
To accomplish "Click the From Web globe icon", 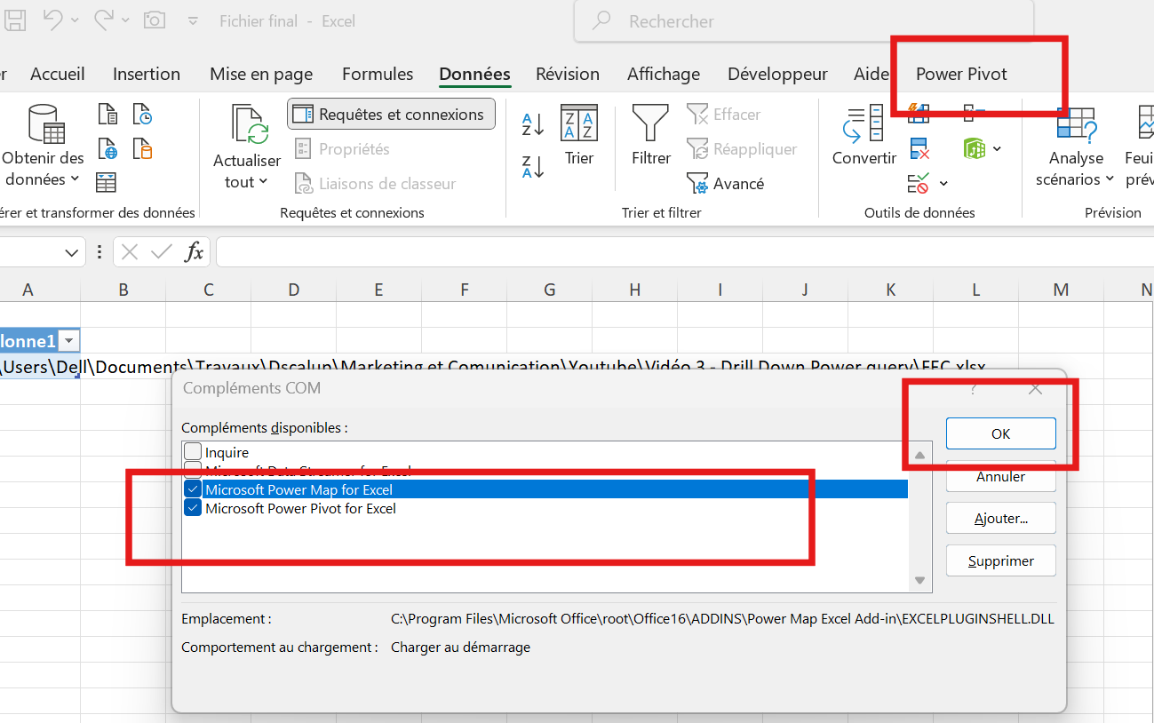I will tap(107, 148).
